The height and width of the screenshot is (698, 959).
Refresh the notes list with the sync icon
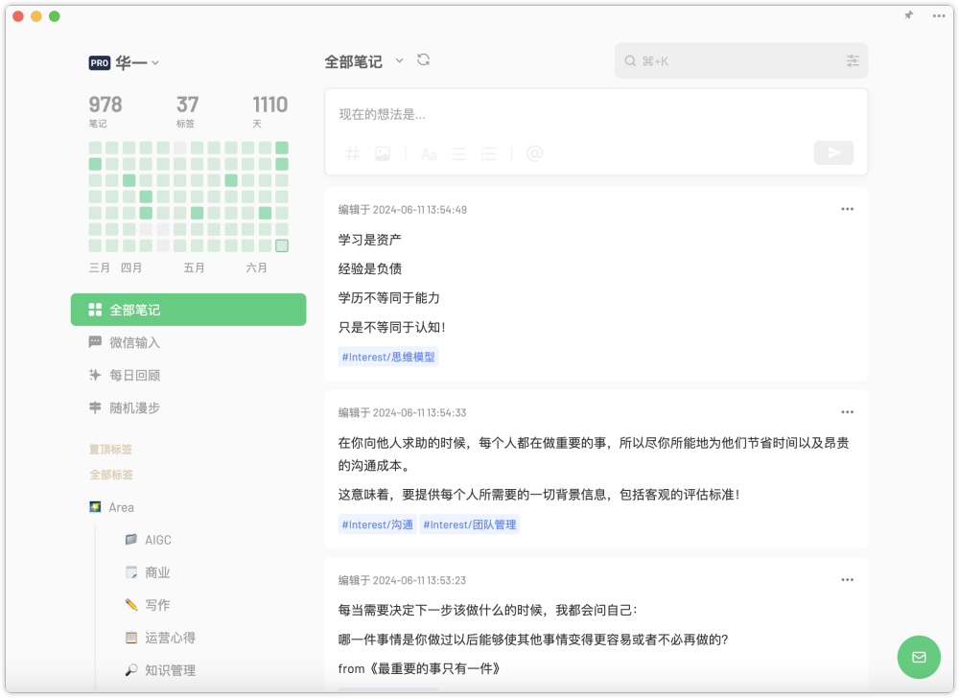pos(423,58)
